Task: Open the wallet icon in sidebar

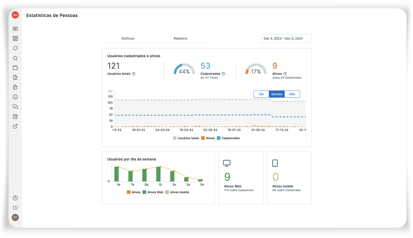Action: point(15,68)
